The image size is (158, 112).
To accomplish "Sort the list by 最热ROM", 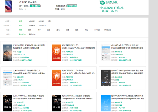I will tap(22, 34).
